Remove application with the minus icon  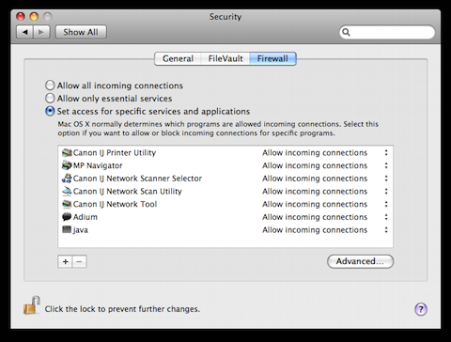pos(80,261)
